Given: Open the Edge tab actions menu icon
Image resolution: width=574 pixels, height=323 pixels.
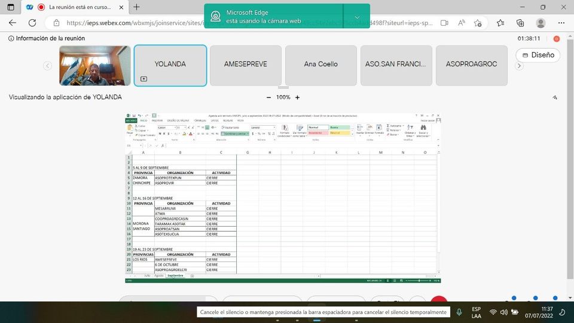Looking at the screenshot, I should click(x=11, y=7).
